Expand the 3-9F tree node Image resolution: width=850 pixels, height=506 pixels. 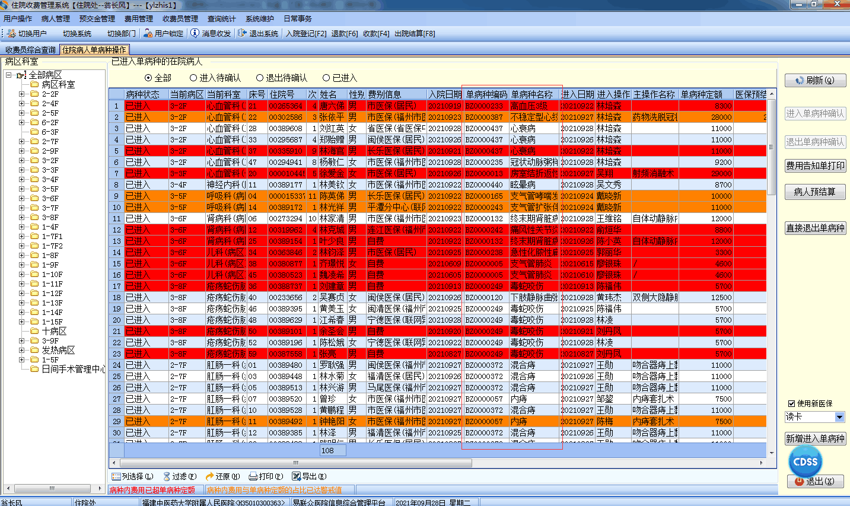click(x=21, y=340)
